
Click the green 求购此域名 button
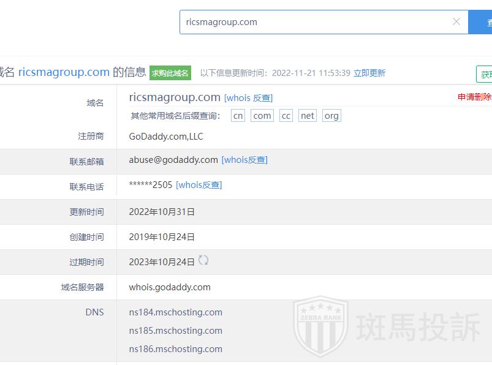170,73
